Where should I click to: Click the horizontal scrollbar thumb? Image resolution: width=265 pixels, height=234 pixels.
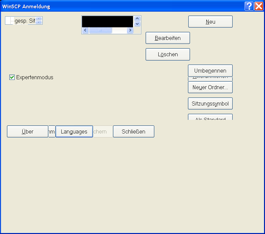click(100, 30)
